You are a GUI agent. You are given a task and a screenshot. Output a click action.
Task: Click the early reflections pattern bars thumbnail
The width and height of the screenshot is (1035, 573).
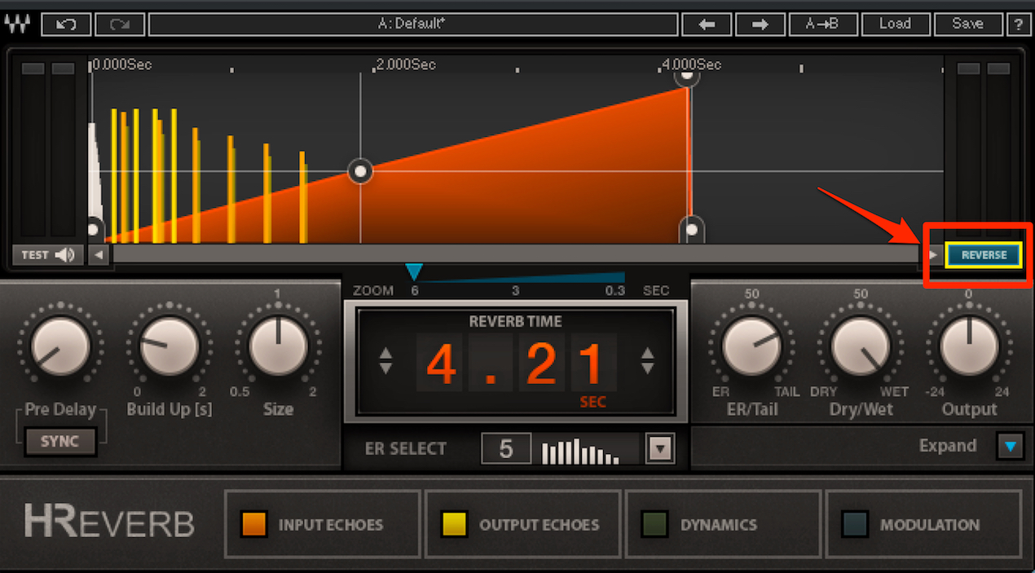(x=579, y=451)
